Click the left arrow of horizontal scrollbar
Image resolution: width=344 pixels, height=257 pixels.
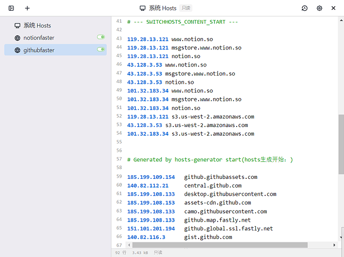click(x=129, y=245)
